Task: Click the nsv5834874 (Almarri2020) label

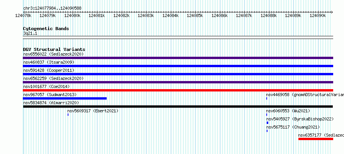Action: [x=51, y=103]
